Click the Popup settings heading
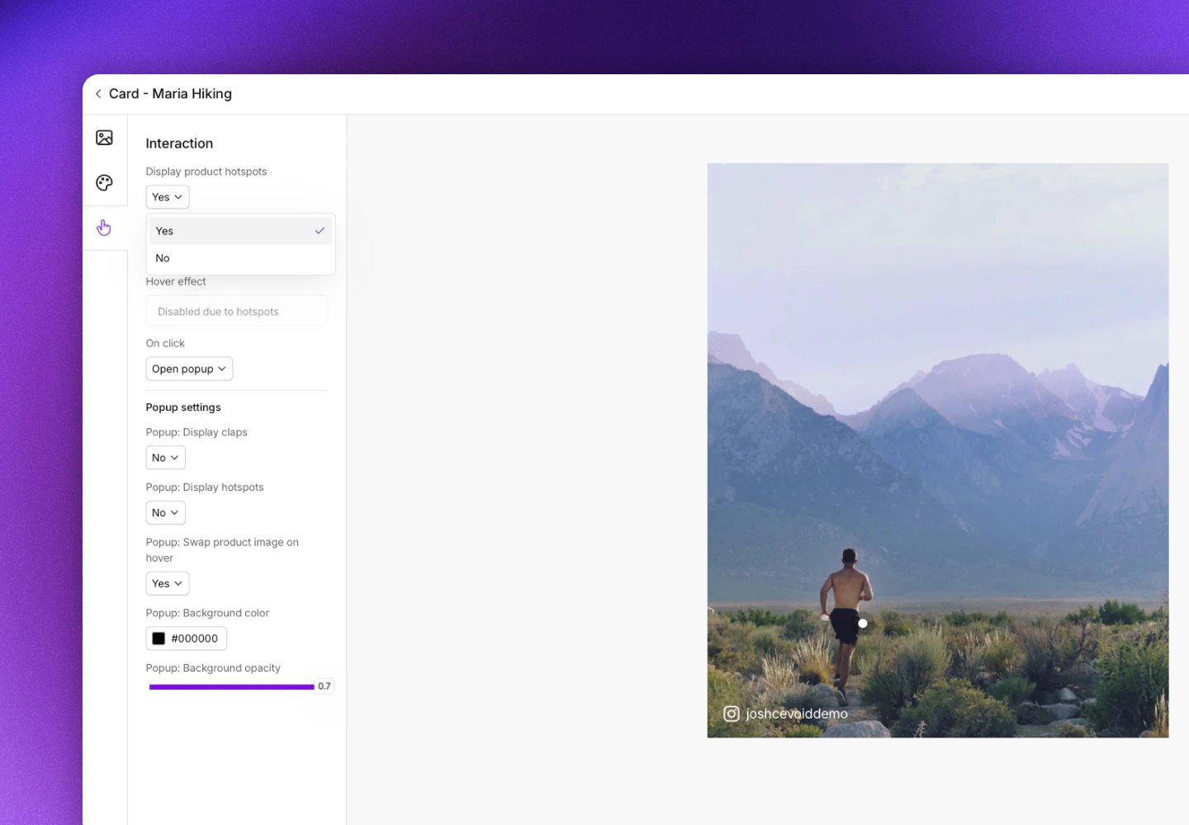The image size is (1189, 825). coord(183,408)
